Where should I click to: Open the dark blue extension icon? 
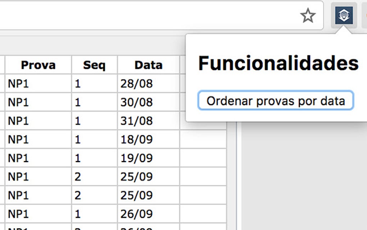(x=344, y=16)
